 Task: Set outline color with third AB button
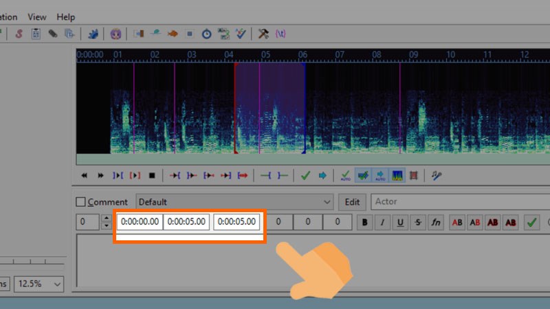493,222
